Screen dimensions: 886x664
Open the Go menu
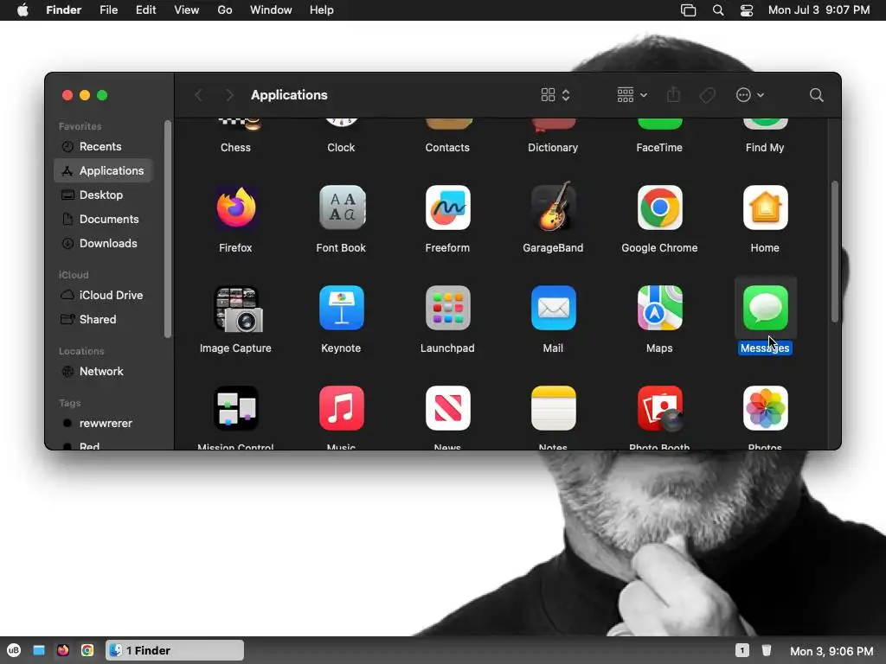click(225, 10)
